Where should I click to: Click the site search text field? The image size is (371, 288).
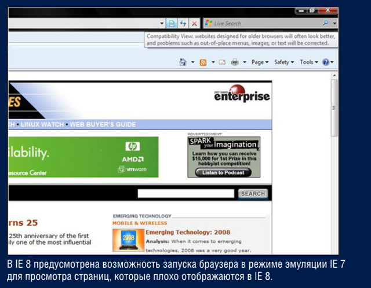(x=186, y=194)
